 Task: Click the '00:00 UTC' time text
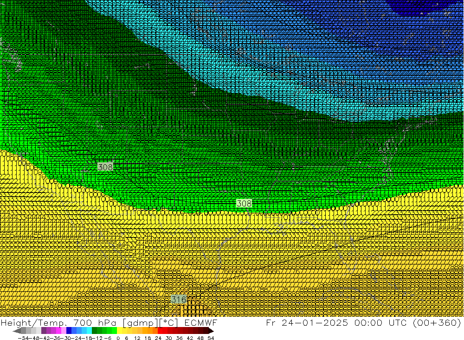[x=380, y=322]
